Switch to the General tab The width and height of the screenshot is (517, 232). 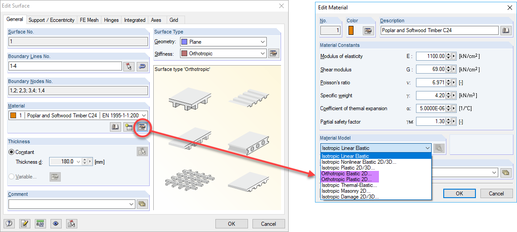(15, 20)
